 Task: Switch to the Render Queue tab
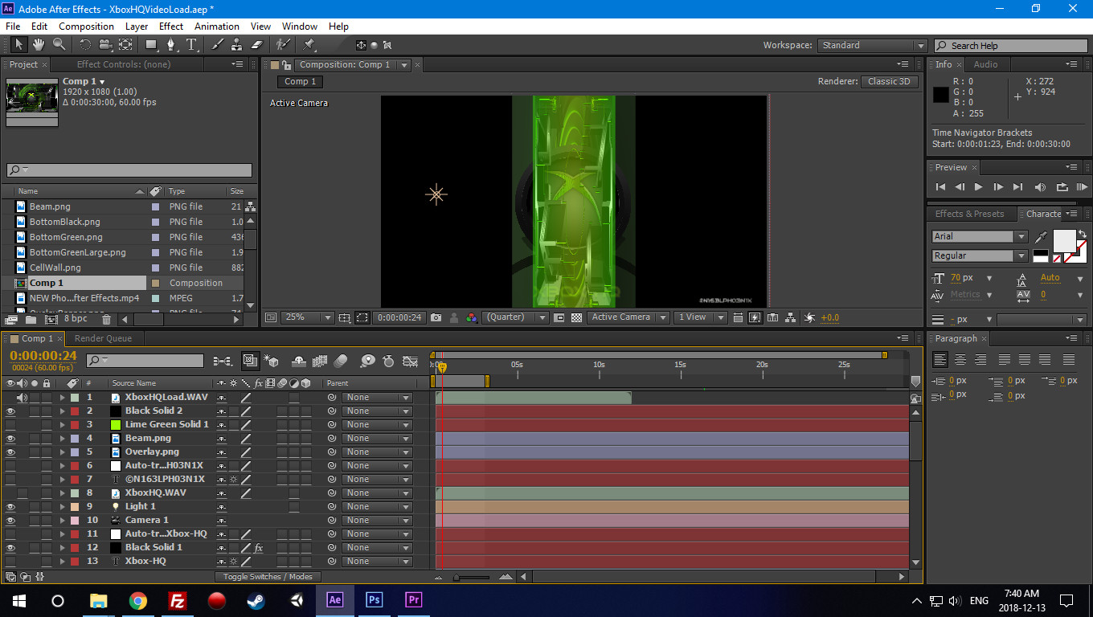click(x=103, y=338)
